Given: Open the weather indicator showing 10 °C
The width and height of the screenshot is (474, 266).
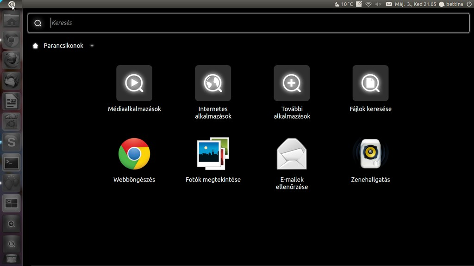Looking at the screenshot, I should (x=344, y=4).
